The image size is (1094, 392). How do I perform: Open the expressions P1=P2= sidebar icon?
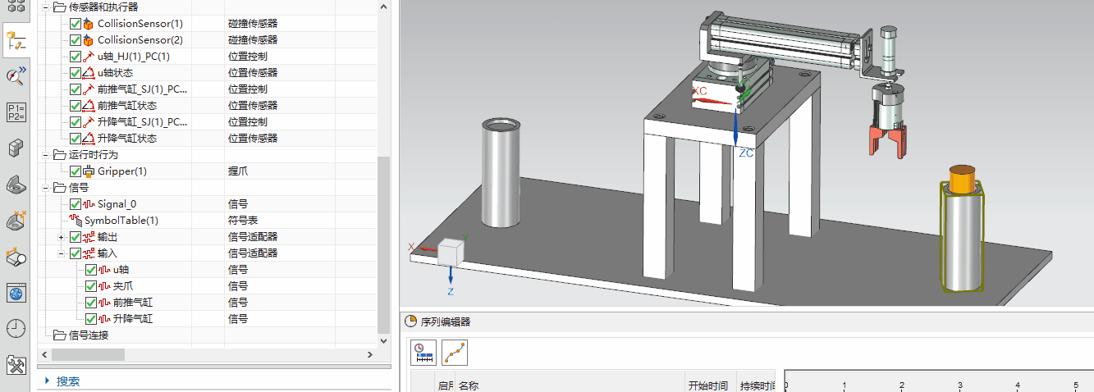click(16, 112)
